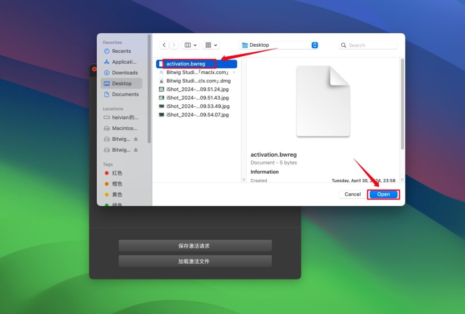Select Recents in sidebar

click(121, 51)
